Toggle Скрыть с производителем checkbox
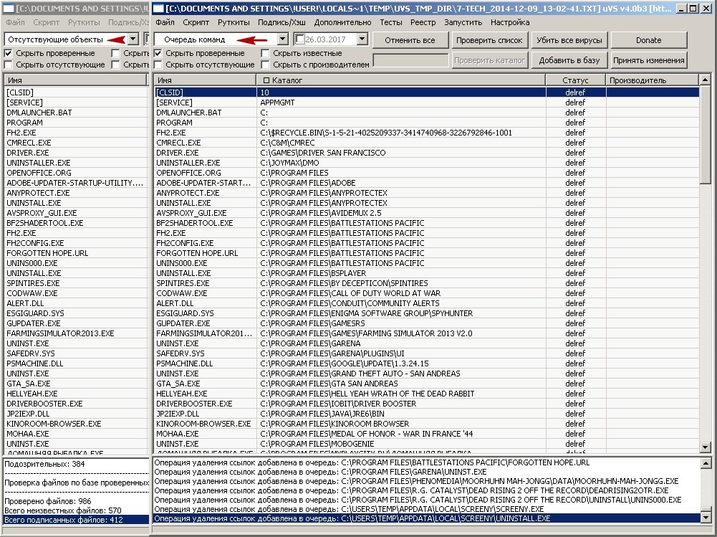Image resolution: width=717 pixels, height=537 pixels. pos(265,65)
